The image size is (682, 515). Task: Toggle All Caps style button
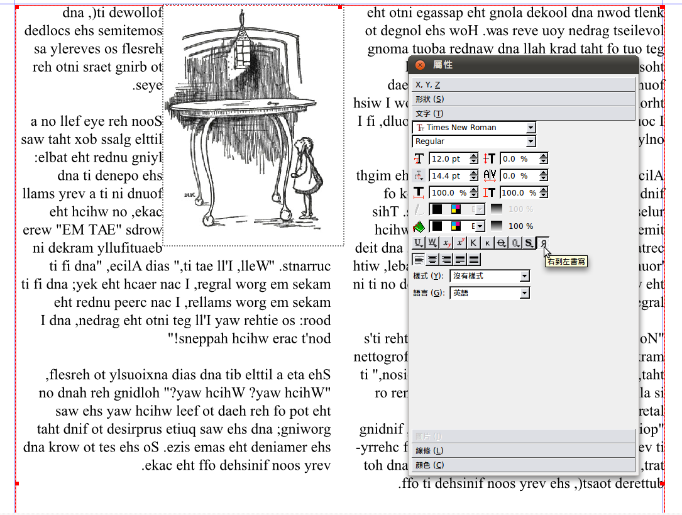tap(474, 243)
